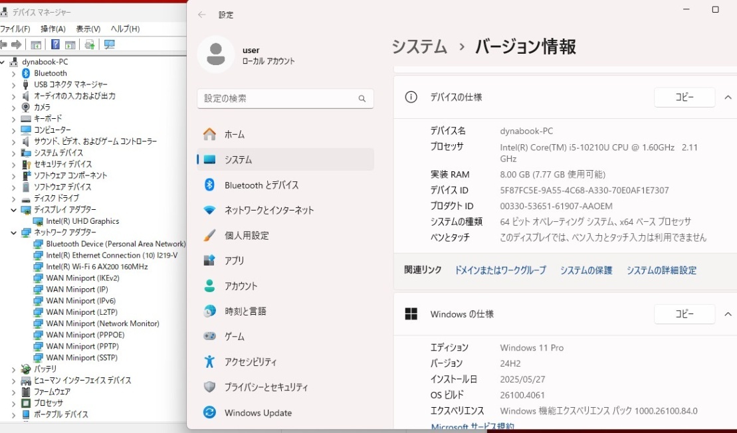737x433 pixels.
Task: Click the forward arrow in Device Manager toolbar
Action: (17, 44)
